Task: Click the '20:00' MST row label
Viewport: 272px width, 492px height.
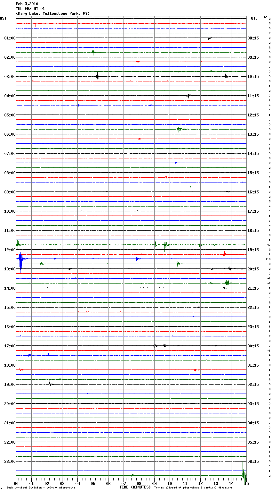Action: click(10, 404)
